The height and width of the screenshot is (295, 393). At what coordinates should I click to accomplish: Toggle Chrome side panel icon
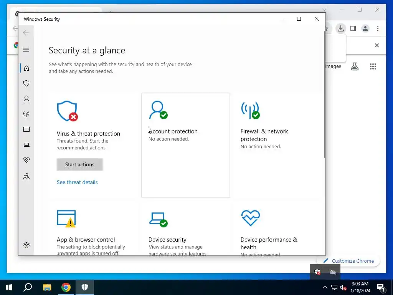(x=353, y=28)
